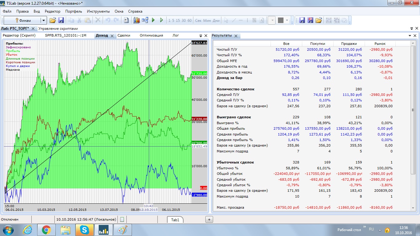Image resolution: width=420 pixels, height=236 pixels.
Task: Click the open folder icon in main toolbar
Action: click(53, 20)
